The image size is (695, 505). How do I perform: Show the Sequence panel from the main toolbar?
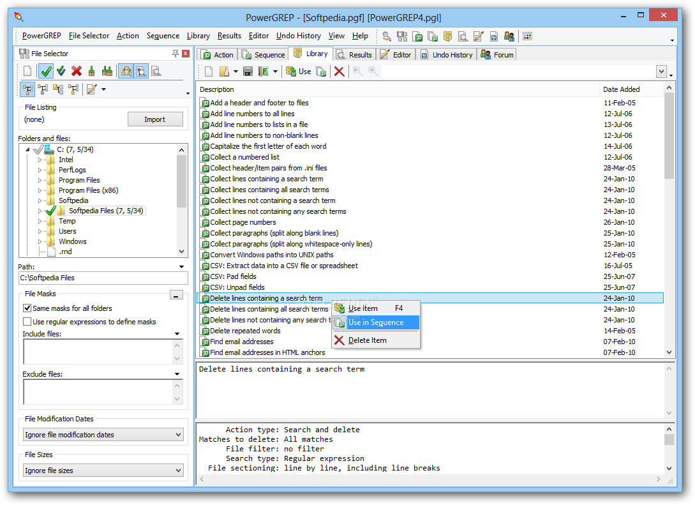point(432,36)
